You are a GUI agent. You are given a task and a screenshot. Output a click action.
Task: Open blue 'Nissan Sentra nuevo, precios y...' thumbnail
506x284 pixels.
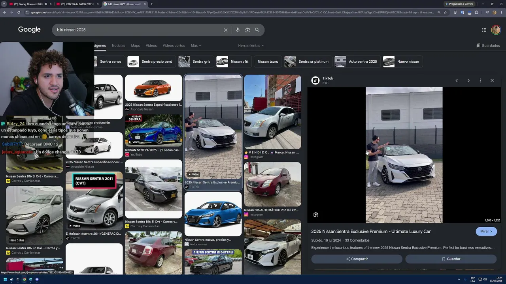pyautogui.click(x=213, y=214)
